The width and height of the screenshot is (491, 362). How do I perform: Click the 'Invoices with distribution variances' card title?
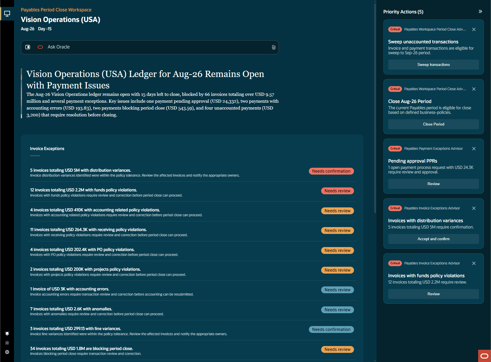pyautogui.click(x=426, y=221)
